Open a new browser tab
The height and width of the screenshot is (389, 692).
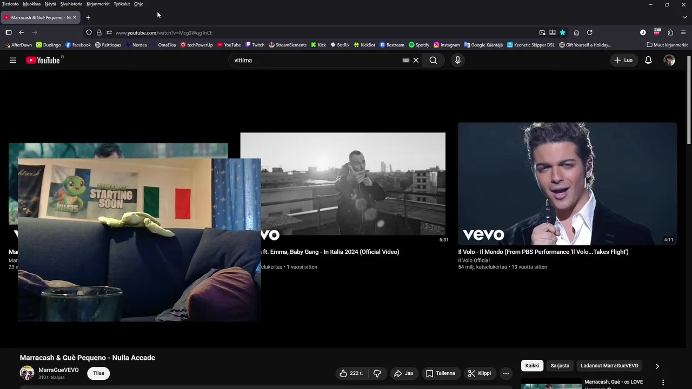pos(88,17)
